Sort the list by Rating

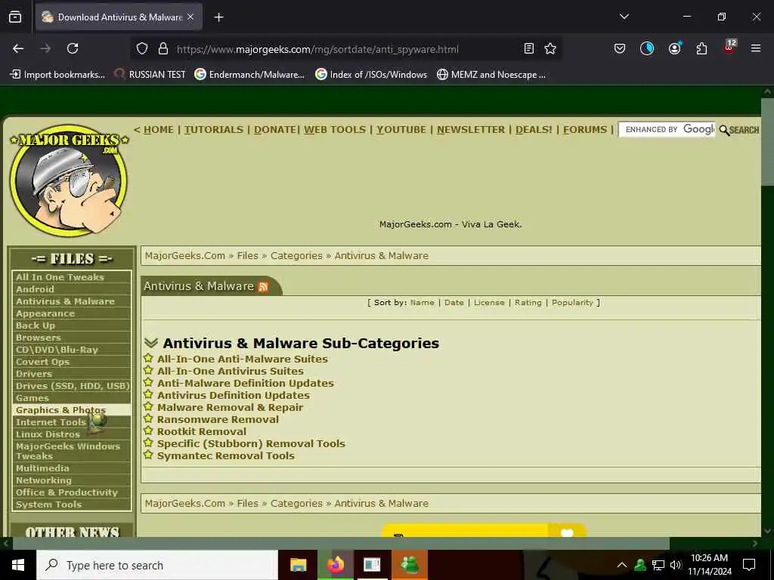tap(528, 302)
